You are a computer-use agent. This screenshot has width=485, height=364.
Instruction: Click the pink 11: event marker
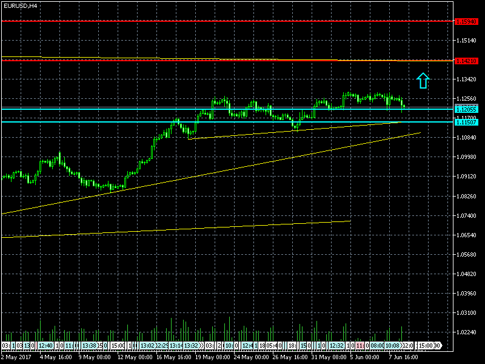tap(360, 345)
